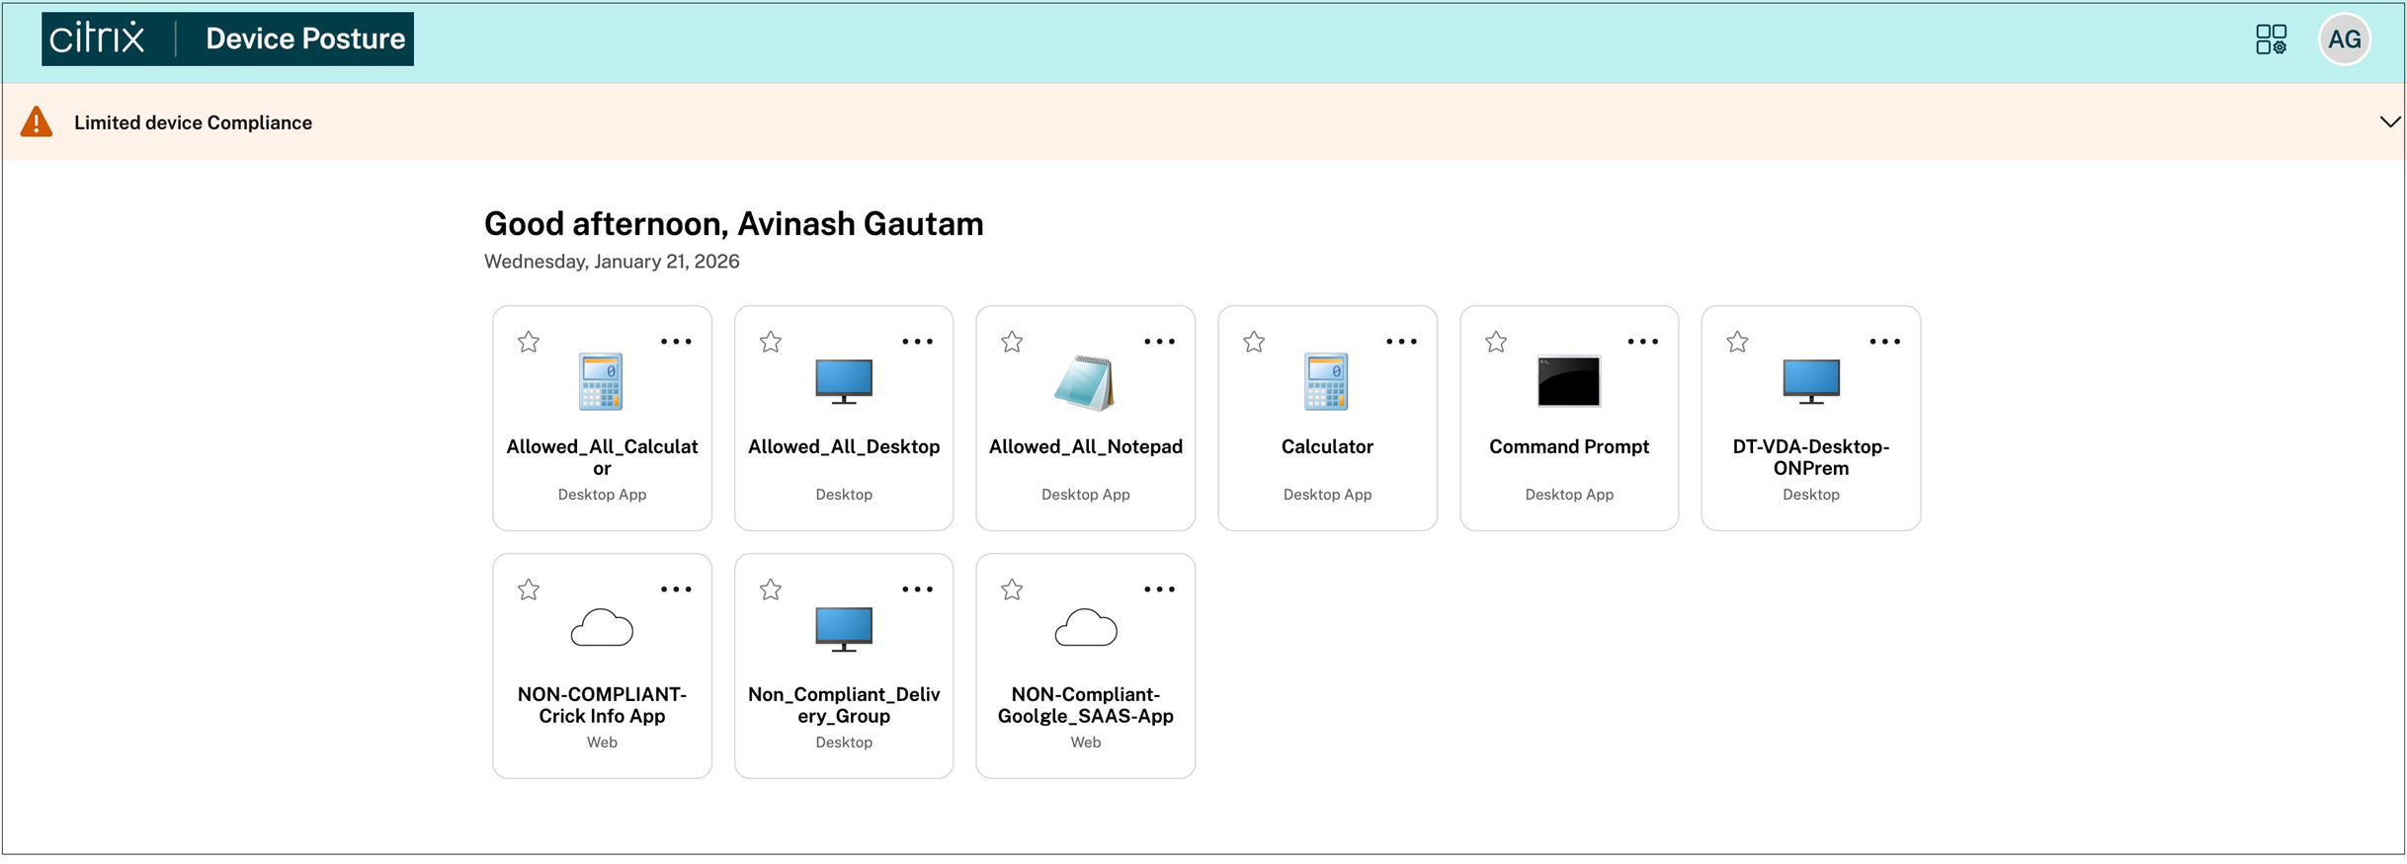Click Desktop label under DT-VDA-Desktop-ONPrem
Viewport: 2407px width, 864px height.
(1810, 495)
